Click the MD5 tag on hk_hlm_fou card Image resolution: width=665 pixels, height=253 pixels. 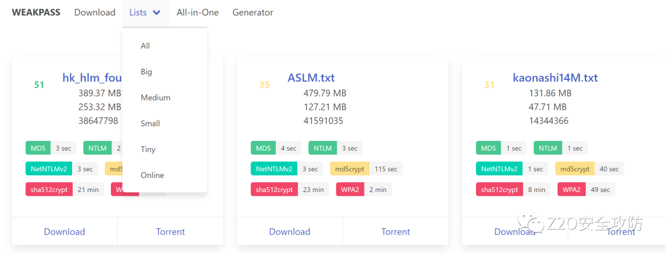(x=38, y=148)
